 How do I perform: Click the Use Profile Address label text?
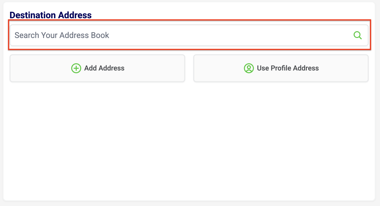(288, 68)
